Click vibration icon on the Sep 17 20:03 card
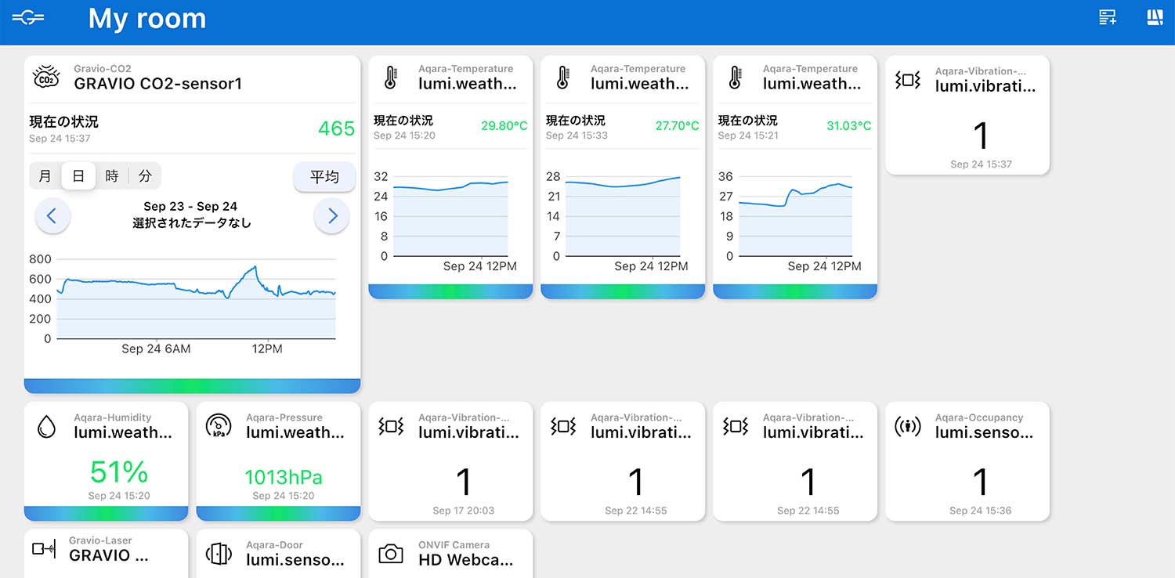Screen dimensions: 1175x578 pos(390,425)
